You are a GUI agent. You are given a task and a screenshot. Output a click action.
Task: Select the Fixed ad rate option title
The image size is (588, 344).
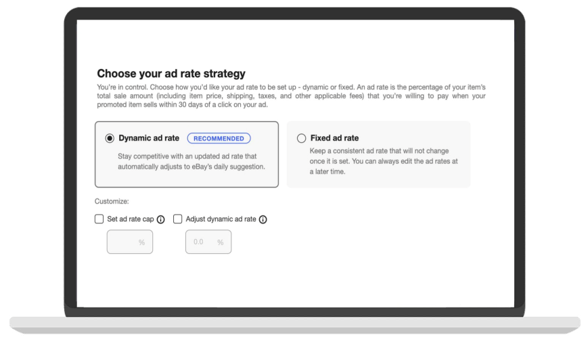(x=334, y=138)
